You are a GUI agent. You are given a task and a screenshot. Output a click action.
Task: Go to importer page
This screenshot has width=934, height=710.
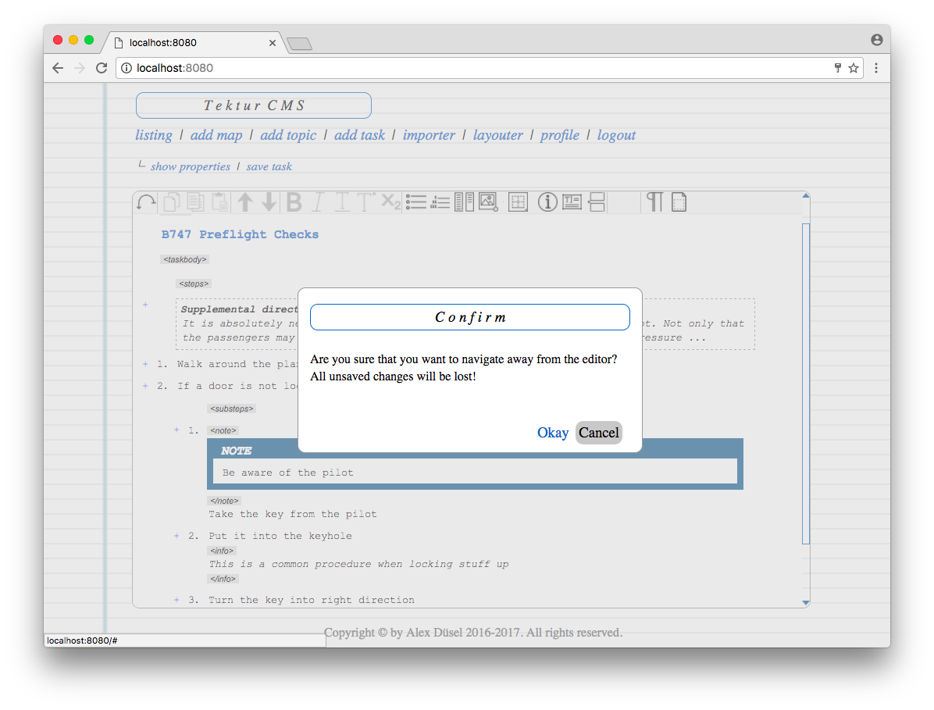(429, 135)
